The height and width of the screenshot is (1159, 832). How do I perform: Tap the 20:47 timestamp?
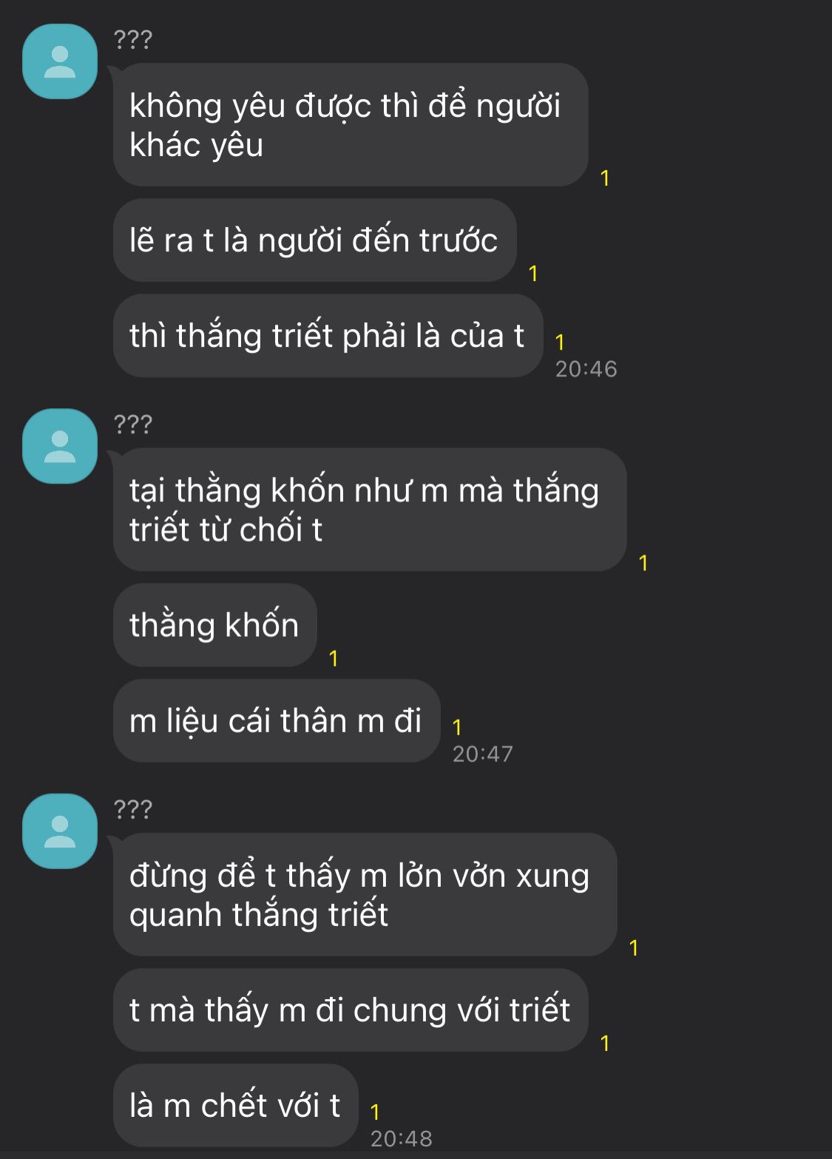click(x=483, y=754)
